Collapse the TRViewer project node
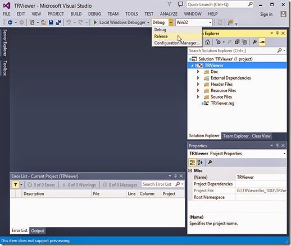This screenshot has height=246, width=291. [192, 66]
